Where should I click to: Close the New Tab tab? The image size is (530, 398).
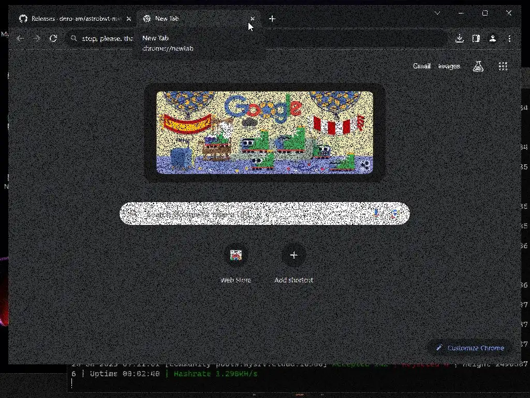point(252,19)
